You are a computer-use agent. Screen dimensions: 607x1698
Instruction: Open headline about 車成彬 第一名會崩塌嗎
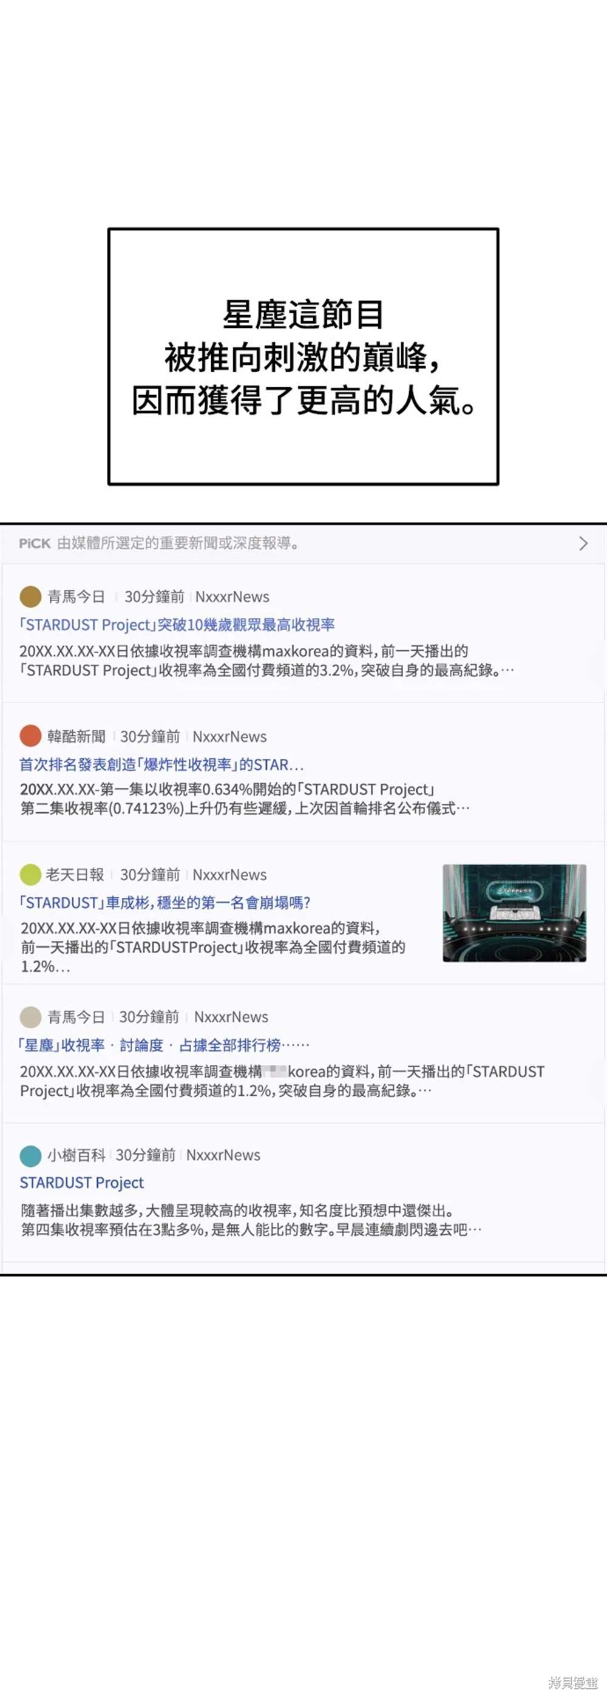pyautogui.click(x=164, y=902)
